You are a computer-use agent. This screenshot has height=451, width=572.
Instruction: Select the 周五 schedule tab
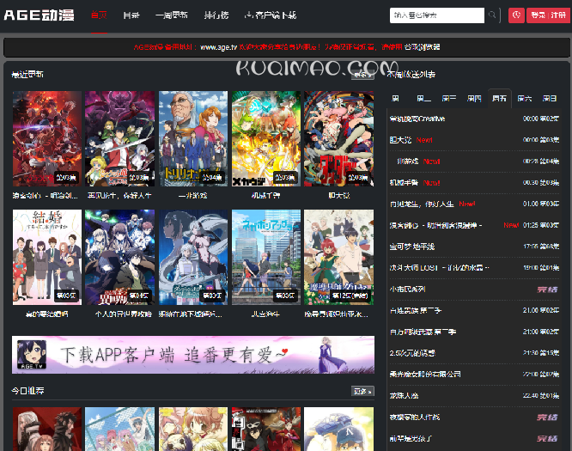tap(499, 99)
